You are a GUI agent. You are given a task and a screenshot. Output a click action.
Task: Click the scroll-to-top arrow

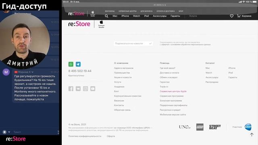click(x=252, y=135)
